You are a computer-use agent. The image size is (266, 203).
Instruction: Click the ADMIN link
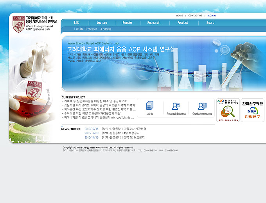212,16
